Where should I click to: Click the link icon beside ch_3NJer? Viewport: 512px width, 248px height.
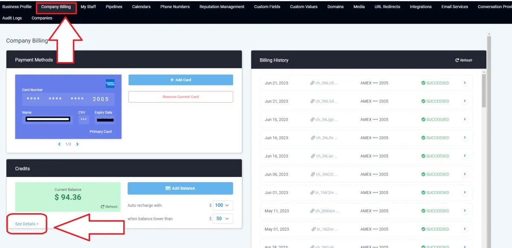click(x=312, y=156)
